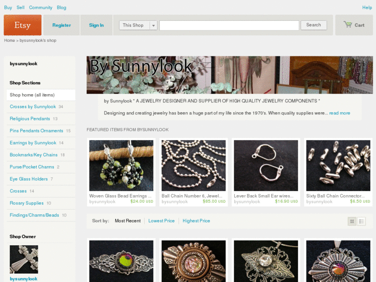Click Lever Back Small Ear wires title
Image resolution: width=376 pixels, height=282 pixels.
point(264,196)
